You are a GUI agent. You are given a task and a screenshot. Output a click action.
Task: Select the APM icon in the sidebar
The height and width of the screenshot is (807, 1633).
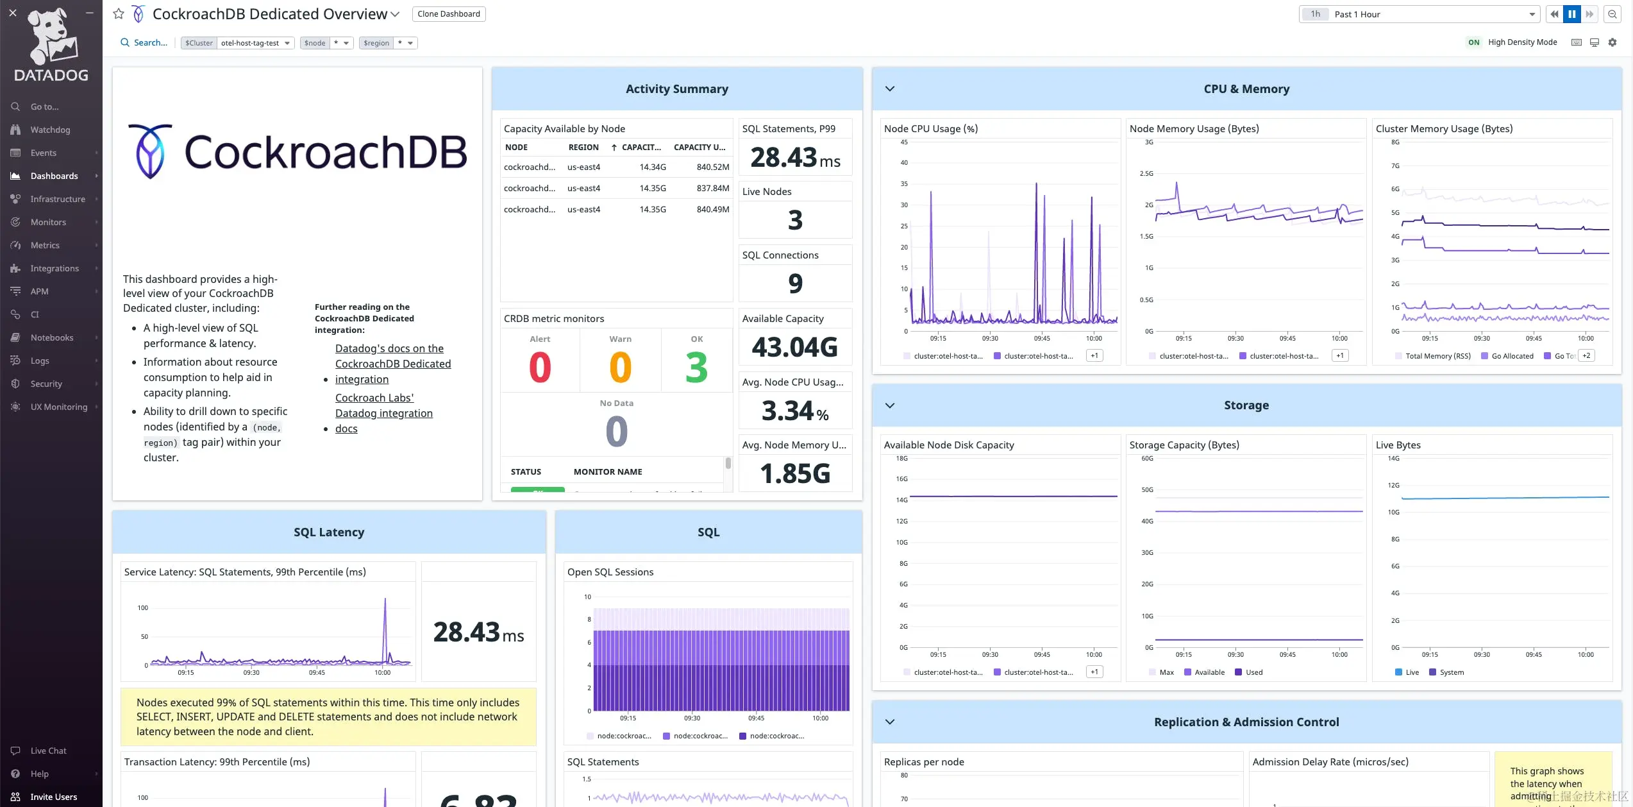click(16, 291)
